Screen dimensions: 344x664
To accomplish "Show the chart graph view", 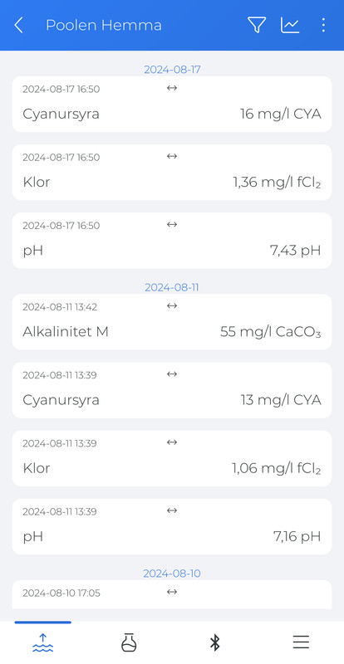I will (290, 25).
